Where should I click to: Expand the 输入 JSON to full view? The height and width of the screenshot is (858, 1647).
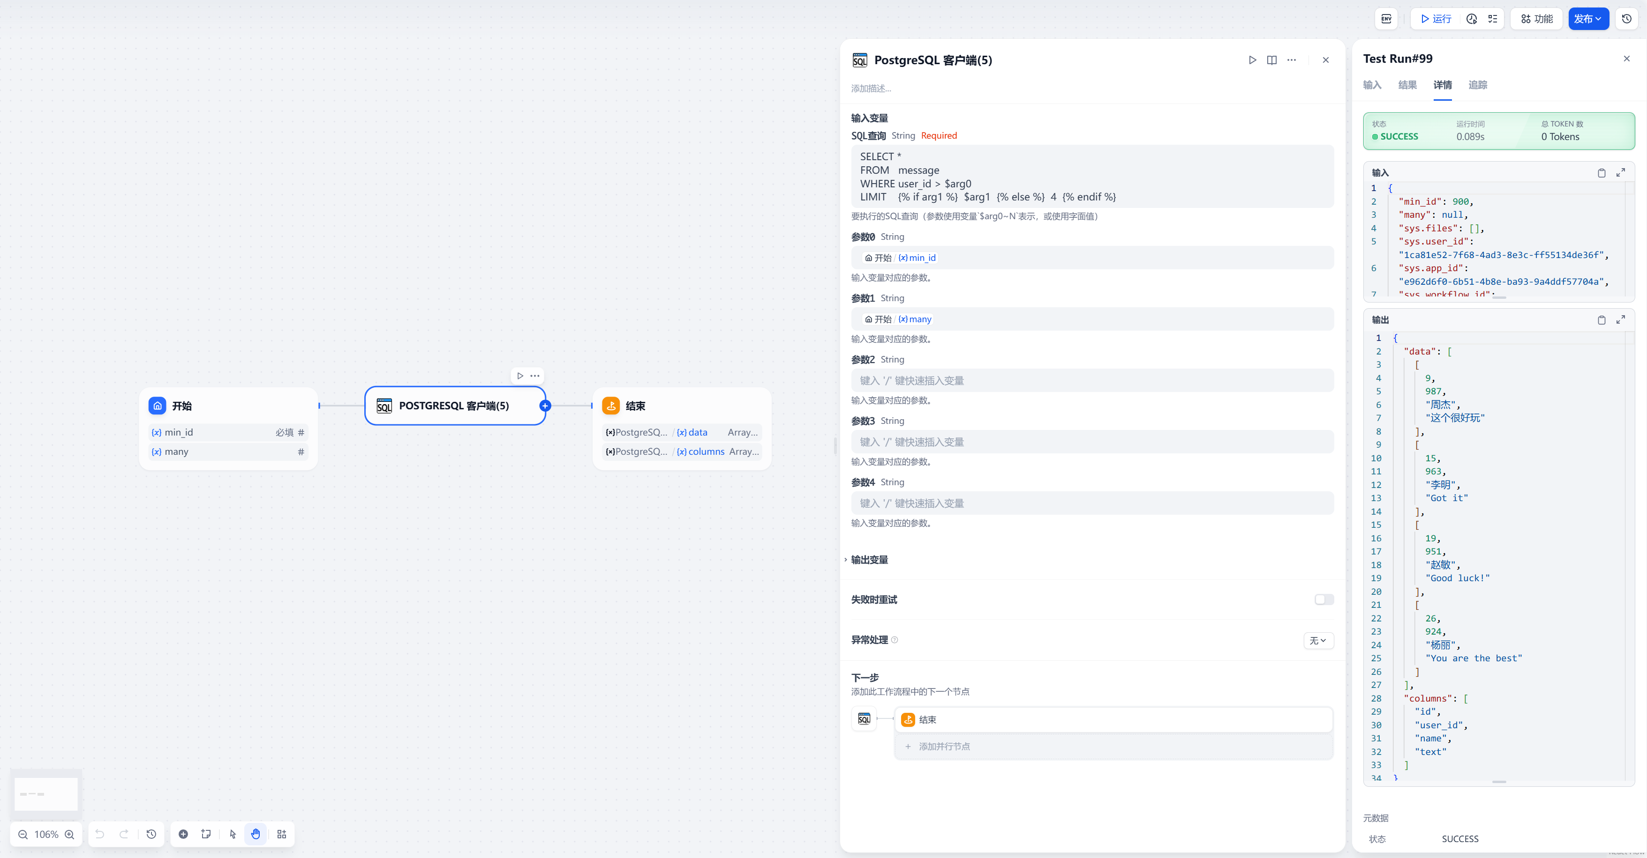(1621, 173)
